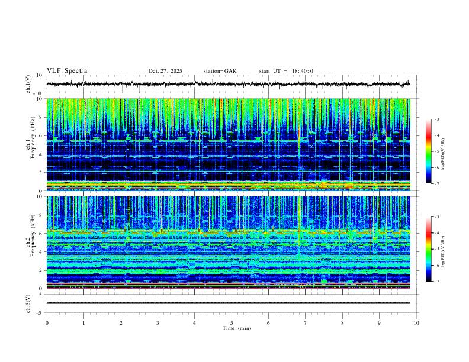Click the "4" kHz tick on ch.1 frequency axis
The image size is (469, 362).
(41, 154)
